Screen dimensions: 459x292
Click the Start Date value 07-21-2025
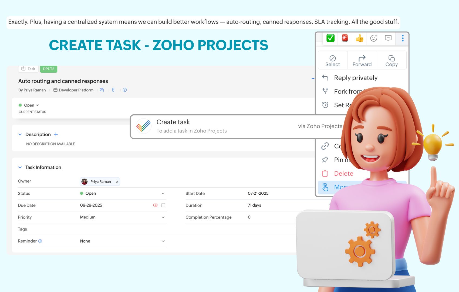[x=258, y=193]
